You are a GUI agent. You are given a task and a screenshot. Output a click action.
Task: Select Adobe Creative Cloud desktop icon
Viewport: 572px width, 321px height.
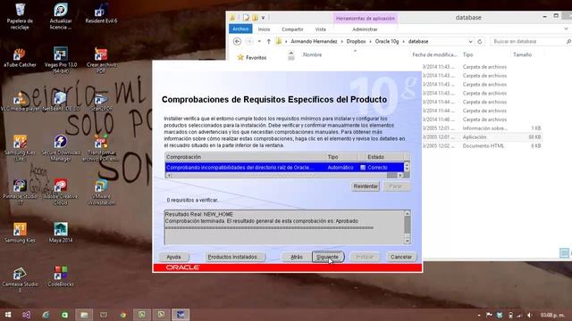[61, 192]
